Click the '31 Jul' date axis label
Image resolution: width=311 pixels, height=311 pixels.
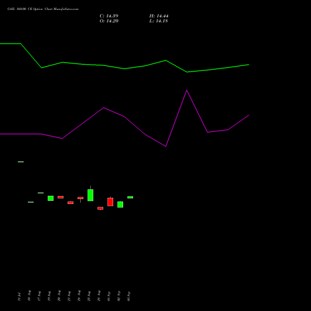19,296
